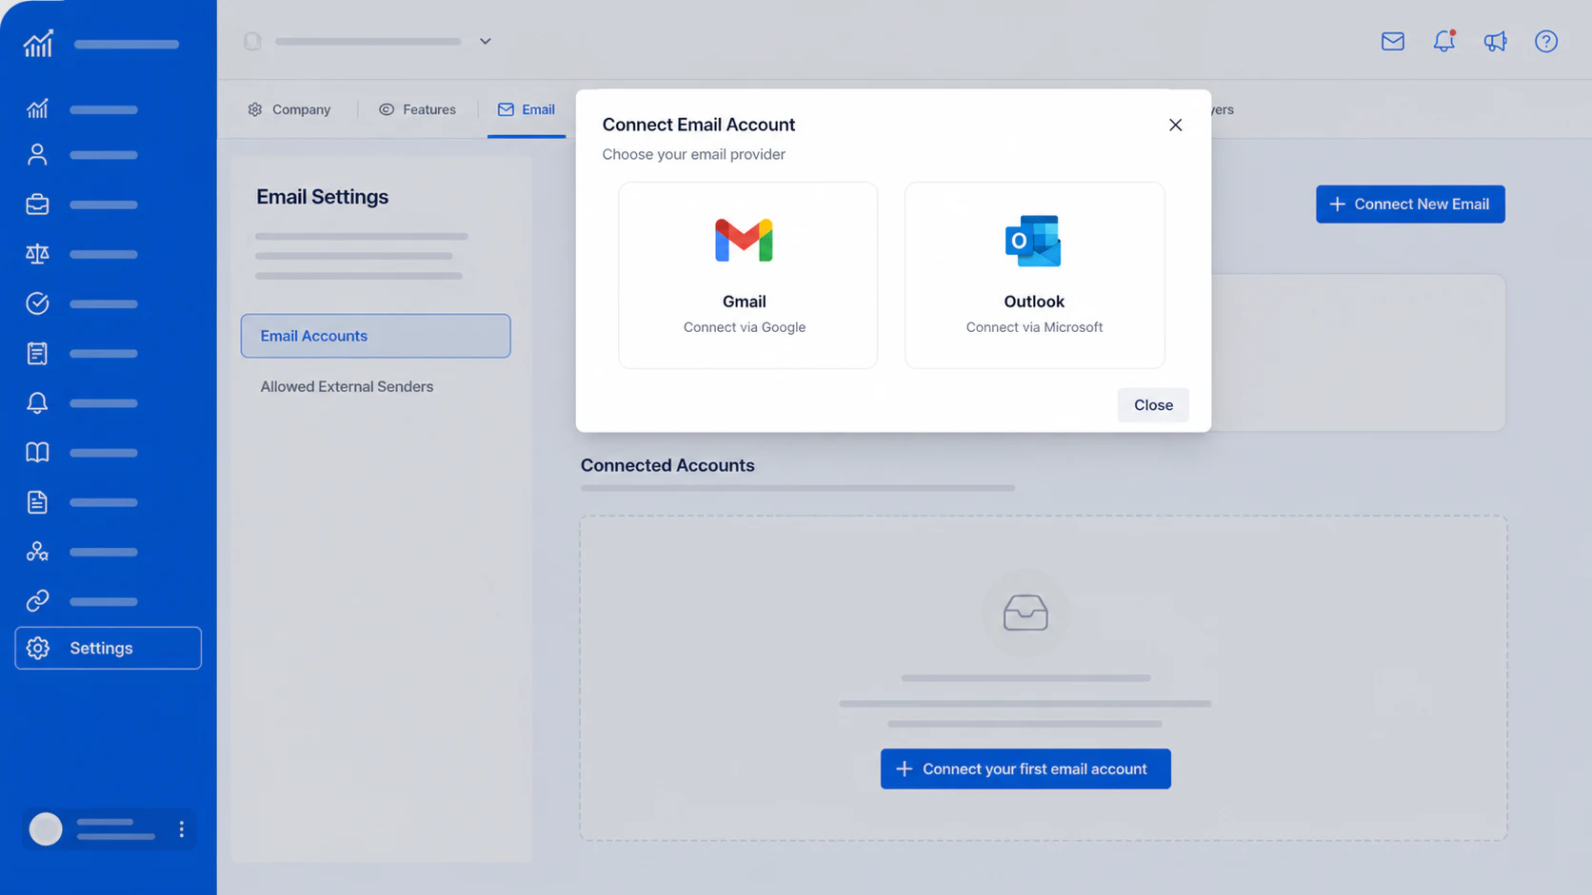1592x895 pixels.
Task: Click Connect New Email button
Action: pyautogui.click(x=1410, y=204)
